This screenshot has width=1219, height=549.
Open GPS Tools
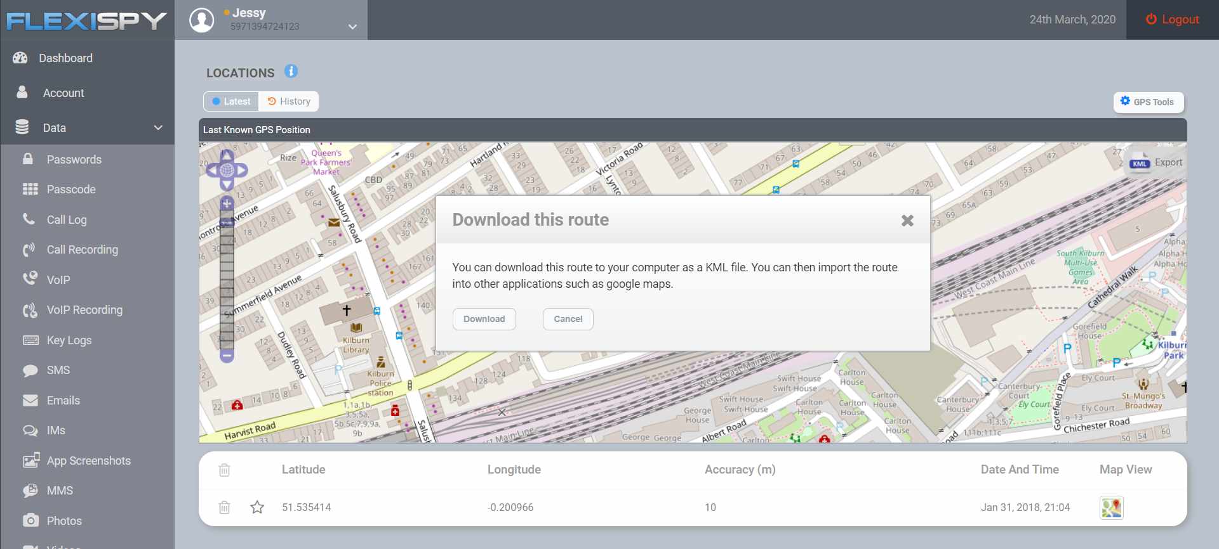coord(1148,101)
